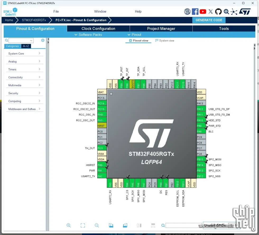Click the zoom out magnifier icon
The width and height of the screenshot is (259, 235).
click(97, 225)
